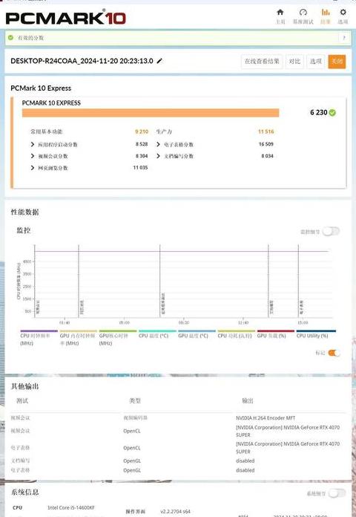
Task: Click the chart marker line near 01:40
Action: [x=79, y=282]
